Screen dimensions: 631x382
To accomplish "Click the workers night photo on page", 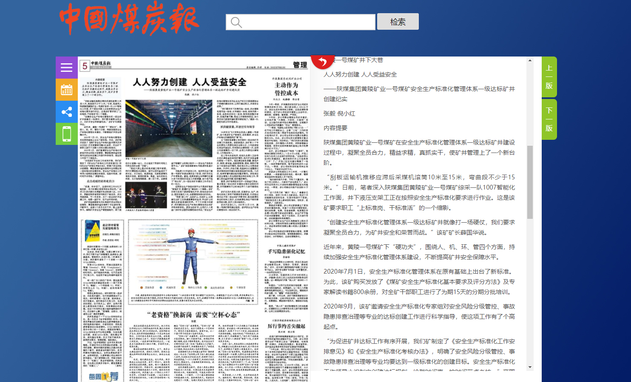I will tap(147, 195).
